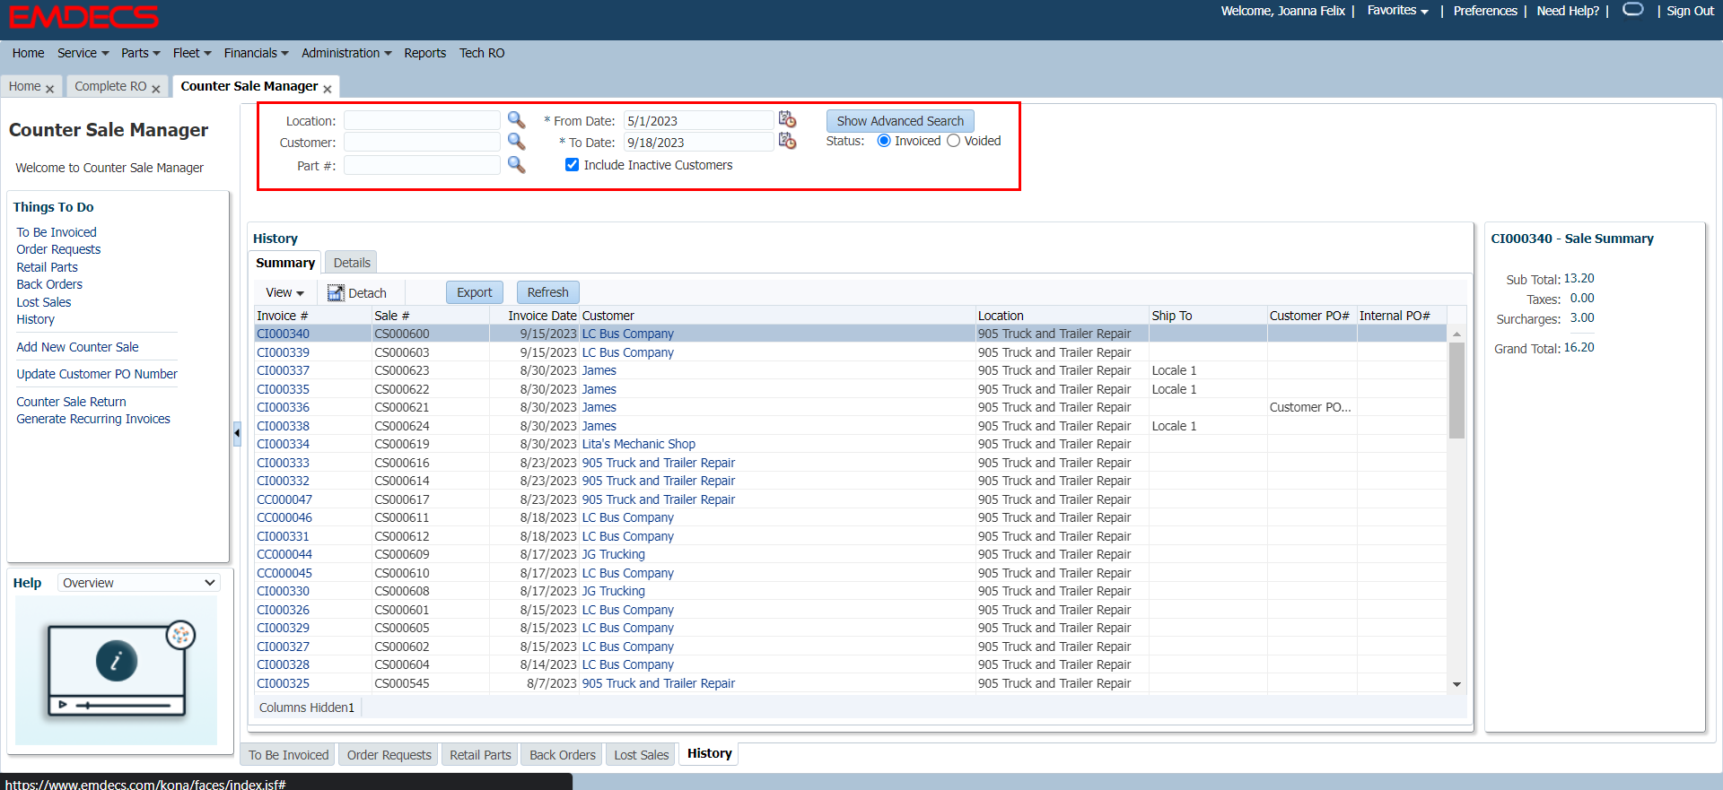Switch to the Back Orders bottom tab
The image size is (1723, 790).
click(563, 755)
